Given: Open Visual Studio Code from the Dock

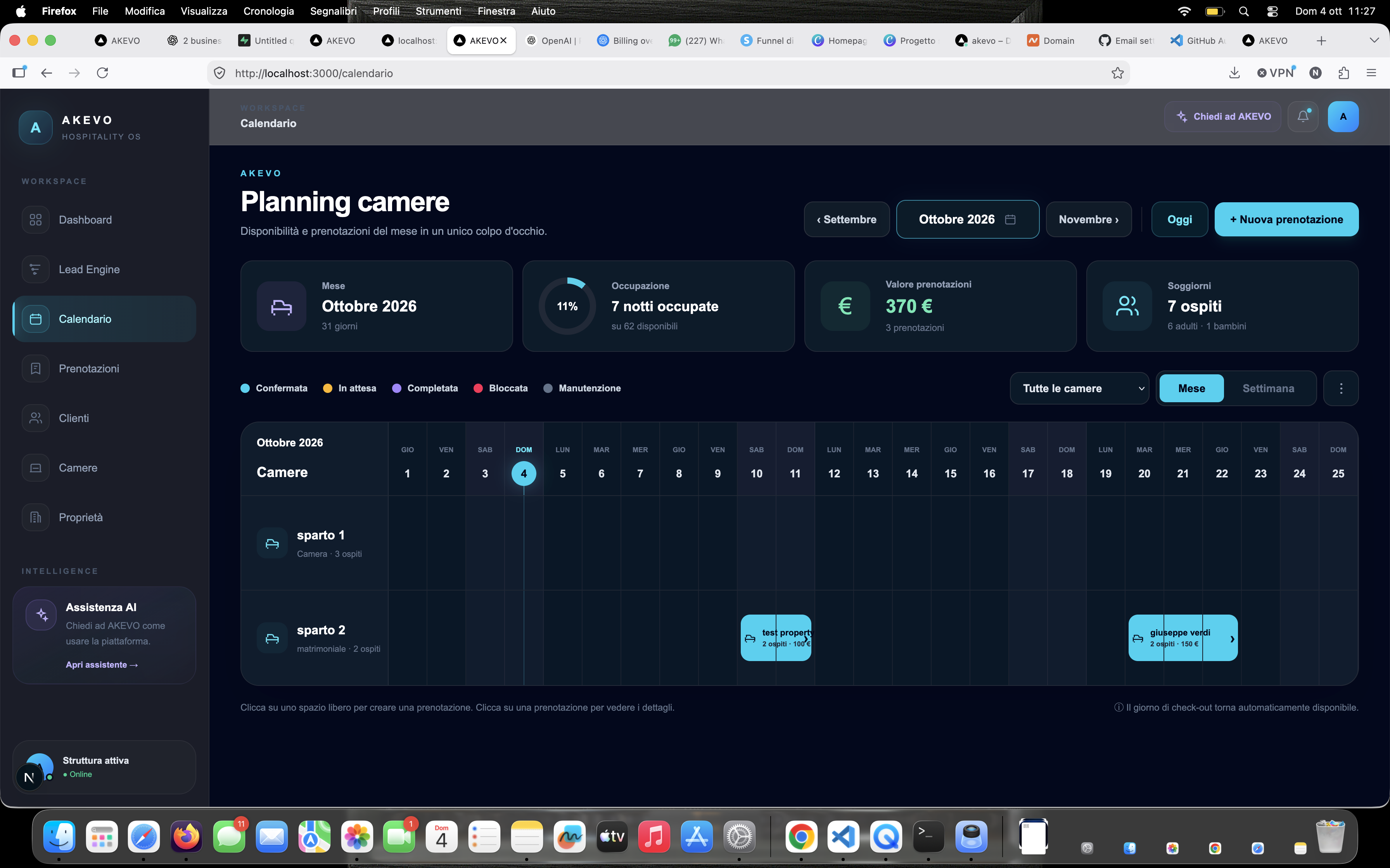Looking at the screenshot, I should click(843, 837).
